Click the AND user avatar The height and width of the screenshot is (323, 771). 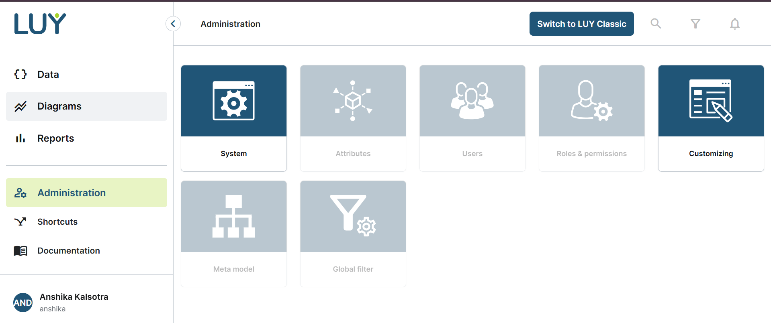pos(23,303)
